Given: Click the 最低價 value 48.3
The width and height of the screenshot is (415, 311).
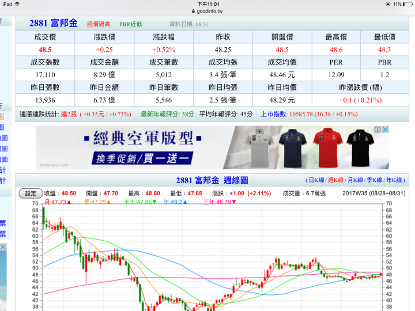Looking at the screenshot, I should coord(384,50).
